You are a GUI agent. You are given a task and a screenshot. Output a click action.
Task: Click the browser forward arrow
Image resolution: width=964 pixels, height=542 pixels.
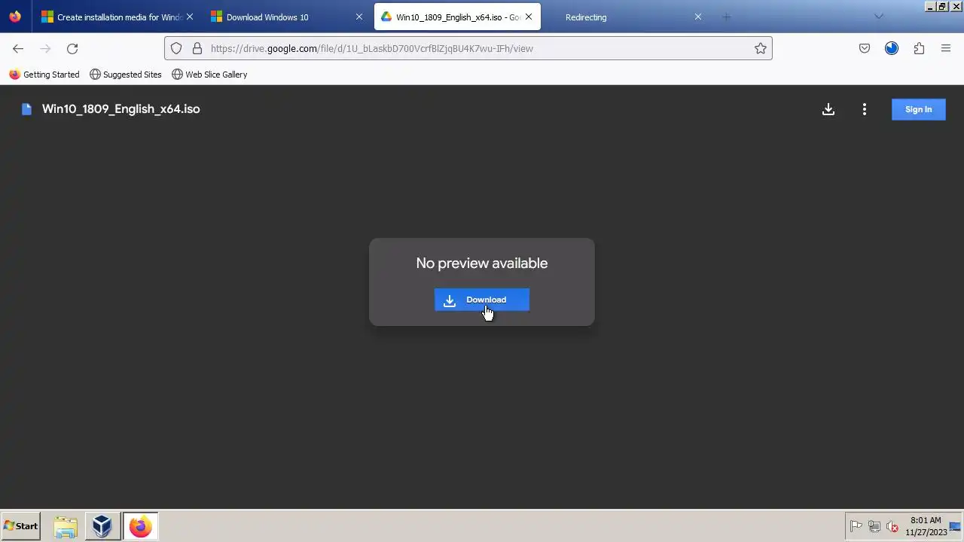(x=45, y=48)
